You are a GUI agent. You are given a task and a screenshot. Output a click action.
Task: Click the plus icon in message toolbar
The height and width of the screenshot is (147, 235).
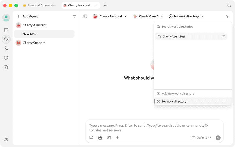click(118, 138)
